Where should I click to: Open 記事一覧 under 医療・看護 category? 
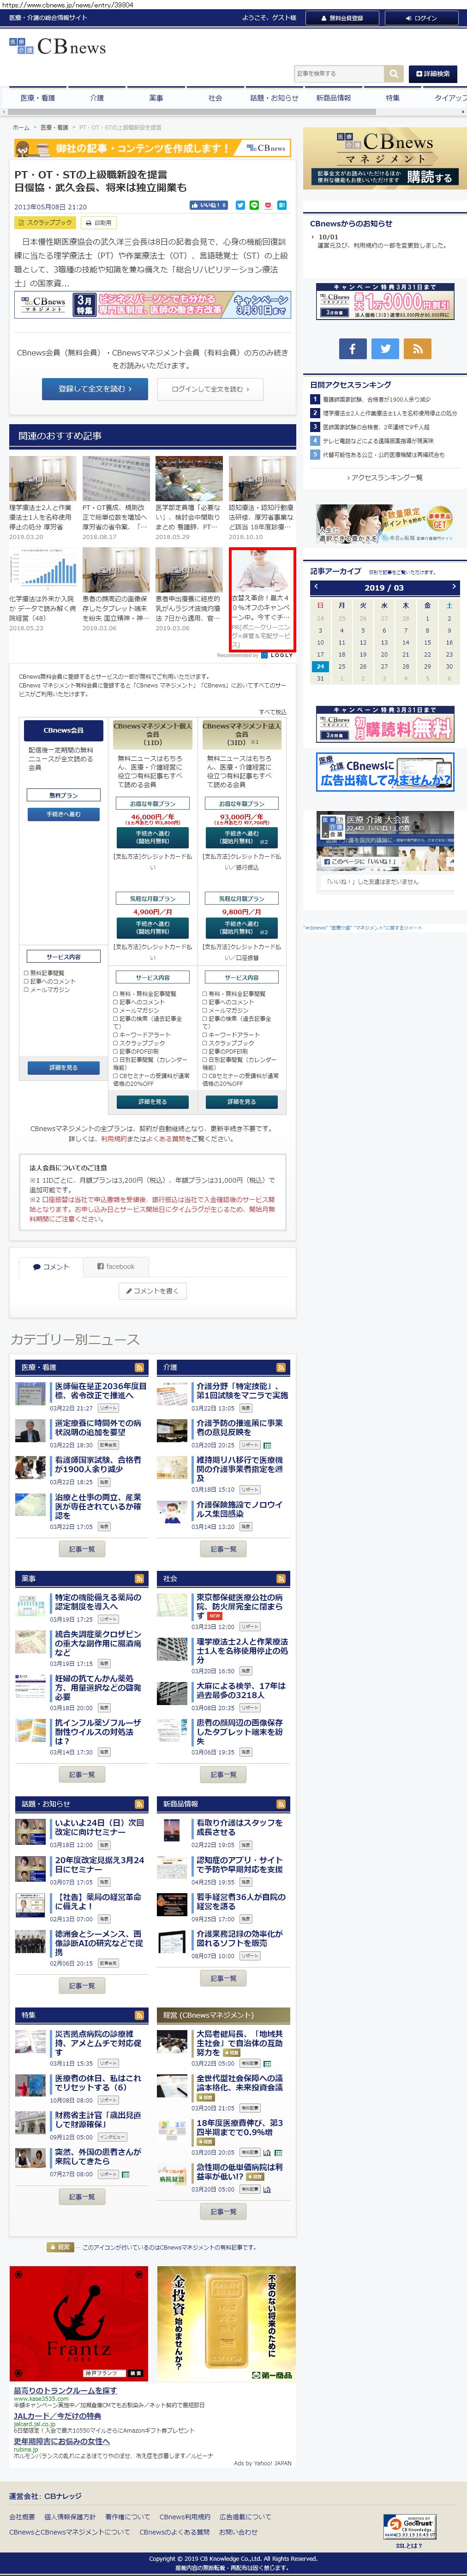(x=82, y=1549)
